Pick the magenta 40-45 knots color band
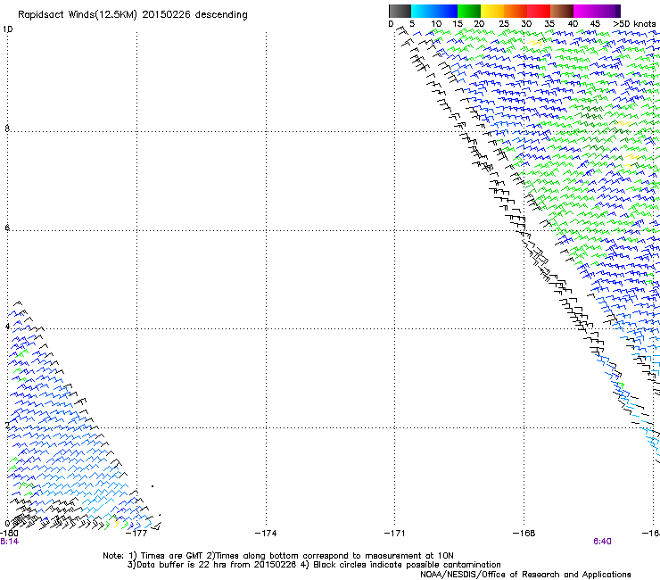660x580 pixels. pos(585,11)
